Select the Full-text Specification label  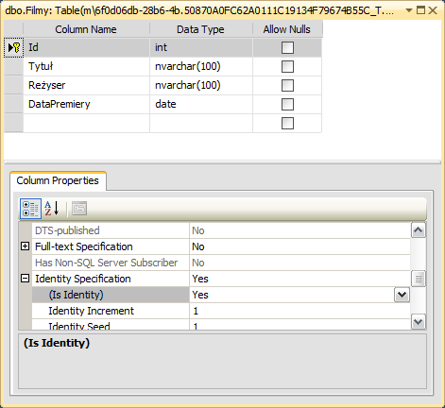(x=111, y=246)
